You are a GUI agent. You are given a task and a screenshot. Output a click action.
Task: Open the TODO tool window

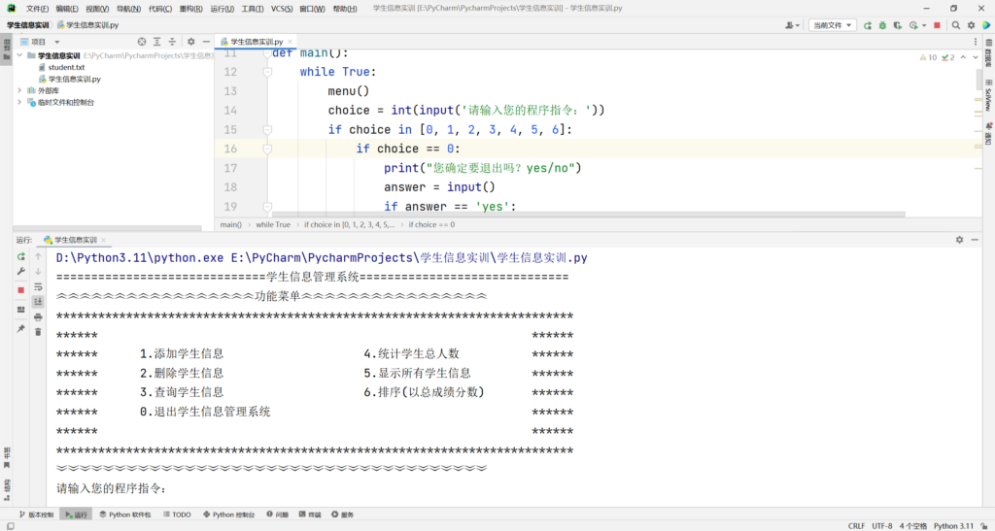click(x=177, y=514)
